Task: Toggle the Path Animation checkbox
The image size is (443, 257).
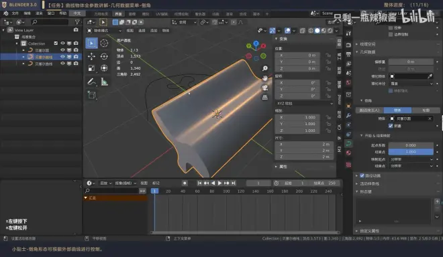Action: point(362,175)
